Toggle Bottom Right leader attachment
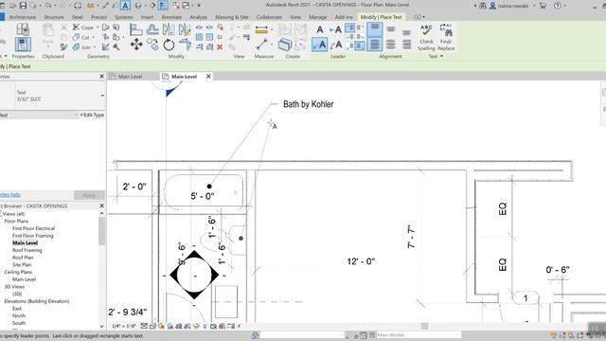The width and height of the screenshot is (606, 341). [x=360, y=46]
